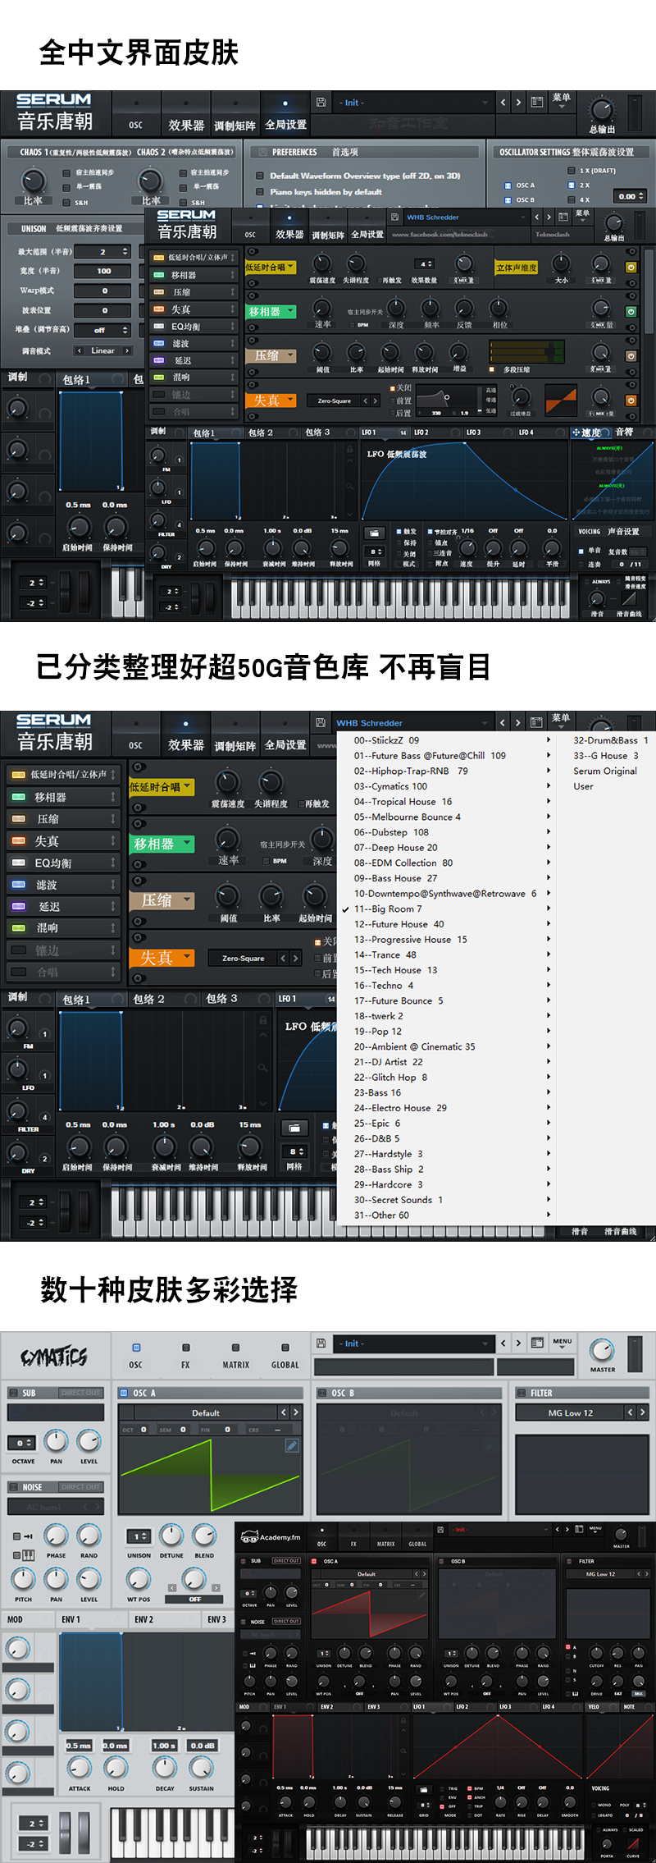Open 压缩 effect dropdown in preset-menu window
The width and height of the screenshot is (656, 1863).
161,900
